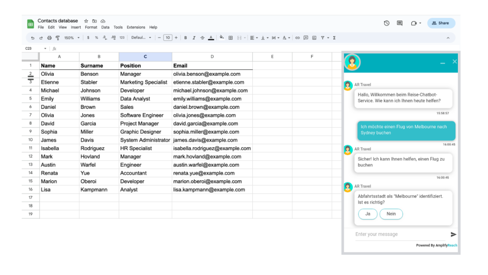Insert a link using the chain icon

[298, 38]
